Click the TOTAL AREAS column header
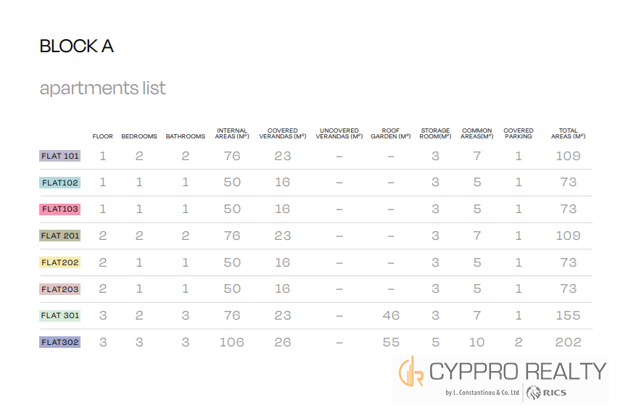 568,133
